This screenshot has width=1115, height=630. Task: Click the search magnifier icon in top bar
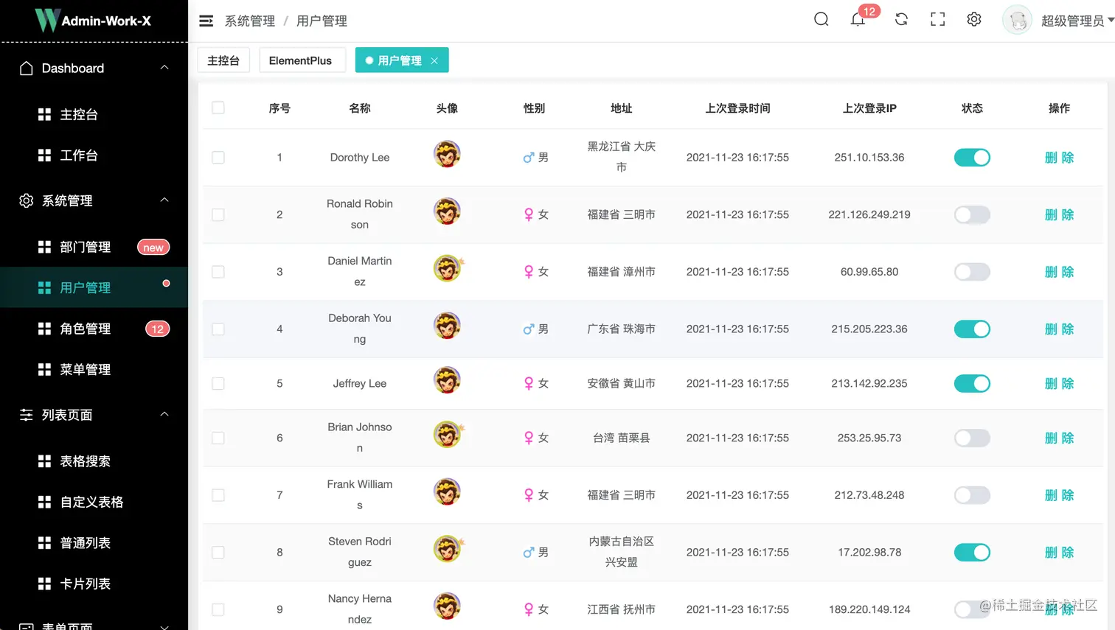[x=821, y=19]
